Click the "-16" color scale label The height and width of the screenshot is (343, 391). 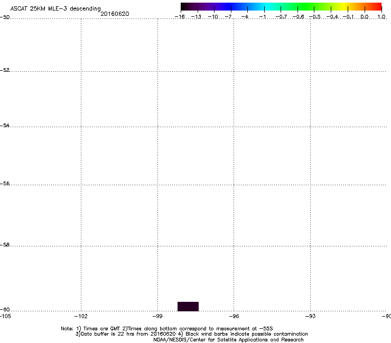click(180, 17)
